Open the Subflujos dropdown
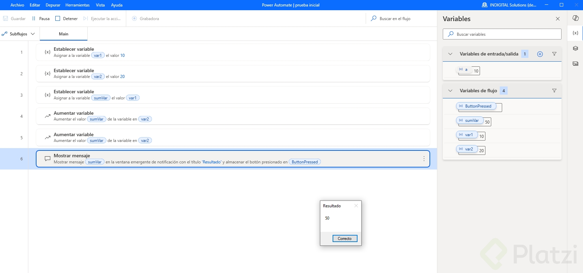583x273 pixels. [18, 34]
